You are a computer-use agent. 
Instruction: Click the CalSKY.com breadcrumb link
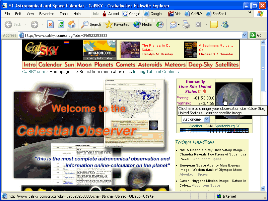coord(34,72)
